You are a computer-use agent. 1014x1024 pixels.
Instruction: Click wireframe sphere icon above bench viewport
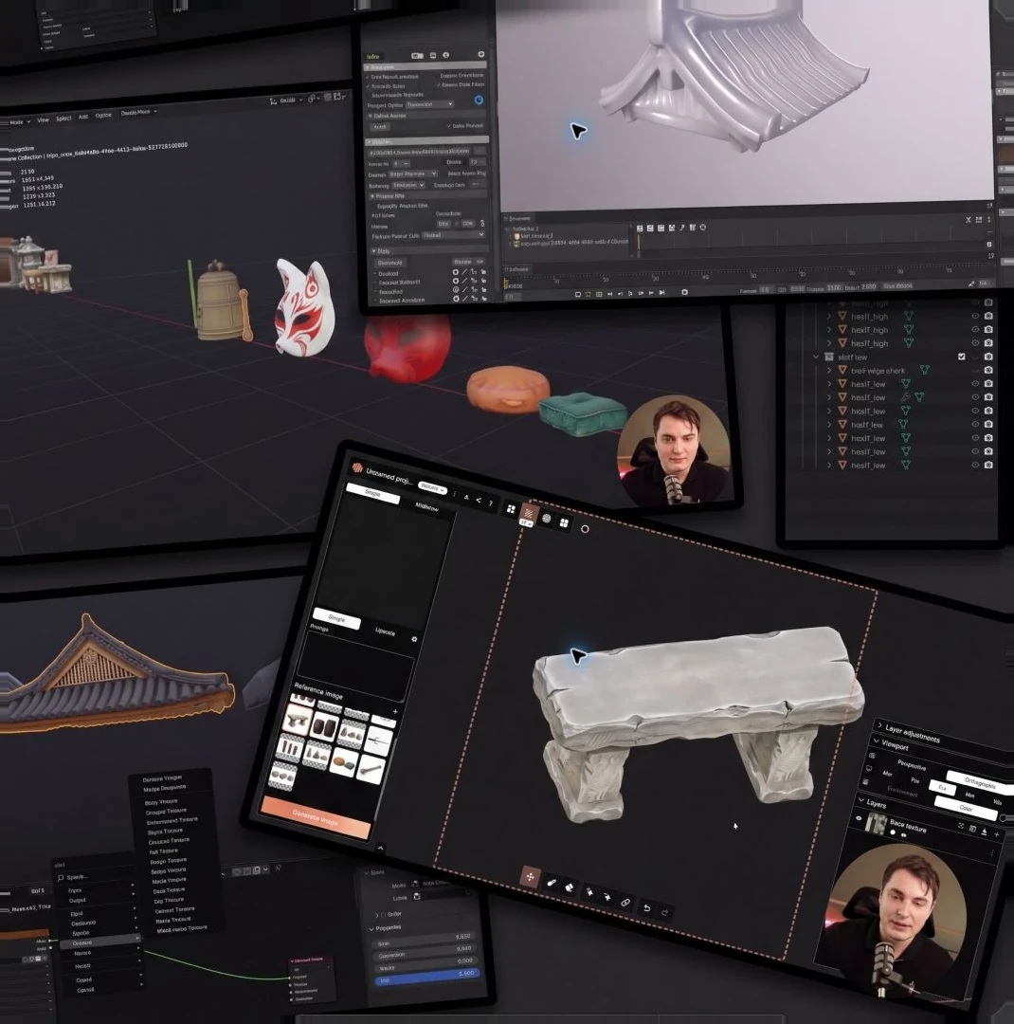pyautogui.click(x=547, y=519)
